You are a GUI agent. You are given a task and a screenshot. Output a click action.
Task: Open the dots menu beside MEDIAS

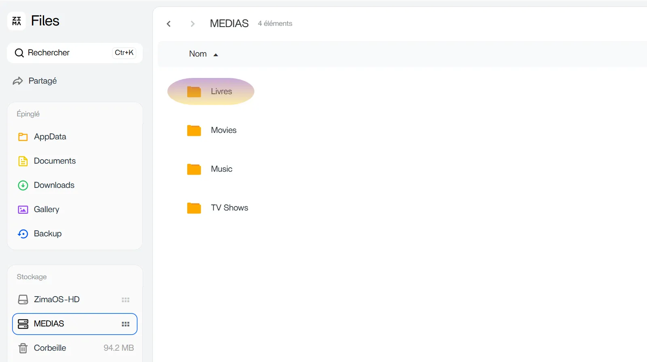coord(125,324)
